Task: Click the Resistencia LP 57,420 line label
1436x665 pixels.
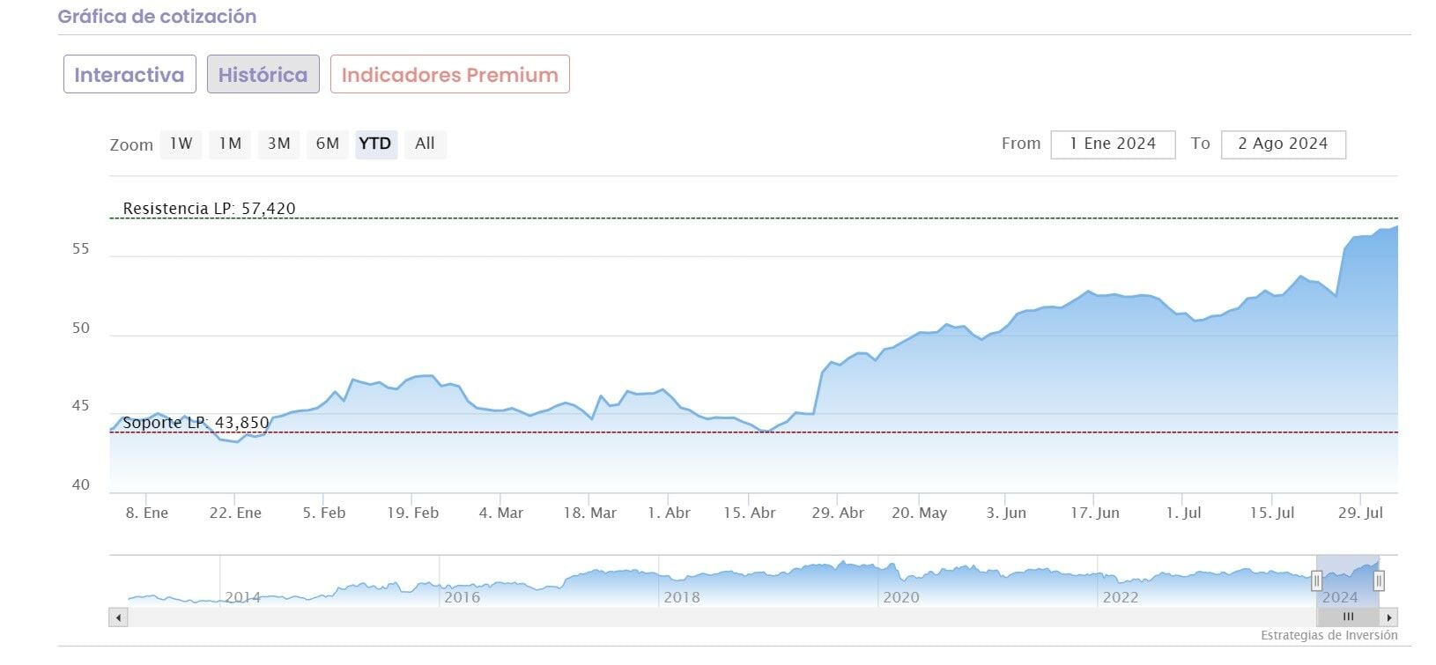Action: pos(209,209)
